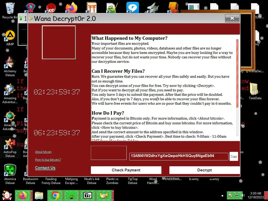The height and width of the screenshot is (201, 268).
Task: Click the Decrypt button
Action: (205, 170)
